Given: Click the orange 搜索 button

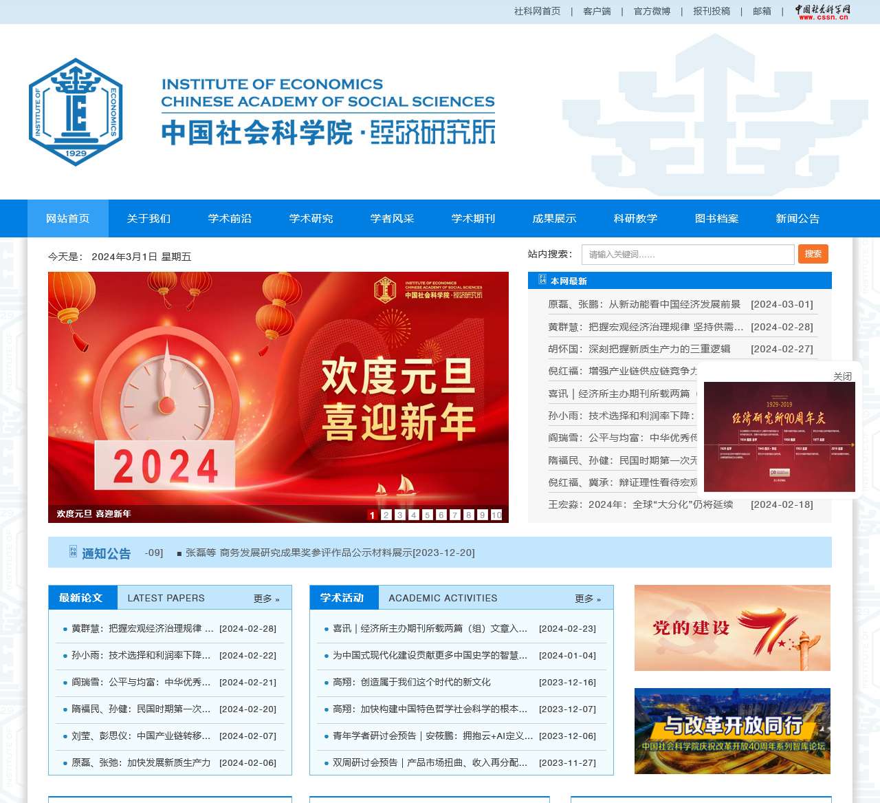Looking at the screenshot, I should pos(813,254).
